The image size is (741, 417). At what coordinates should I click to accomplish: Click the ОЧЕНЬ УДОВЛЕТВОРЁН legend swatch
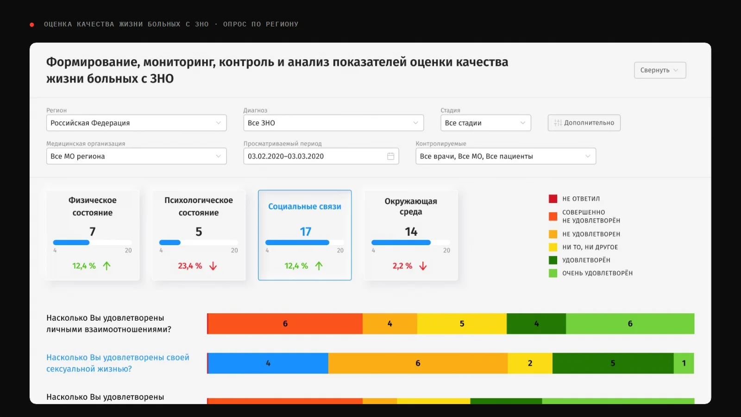[x=553, y=273]
